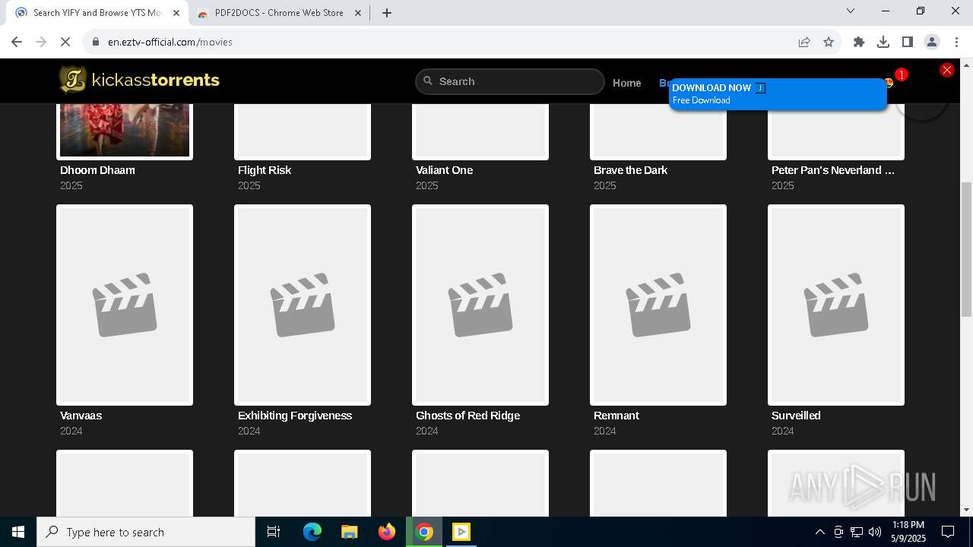This screenshot has width=973, height=547.
Task: Open the Chrome extensions puzzle icon
Action: tap(859, 42)
